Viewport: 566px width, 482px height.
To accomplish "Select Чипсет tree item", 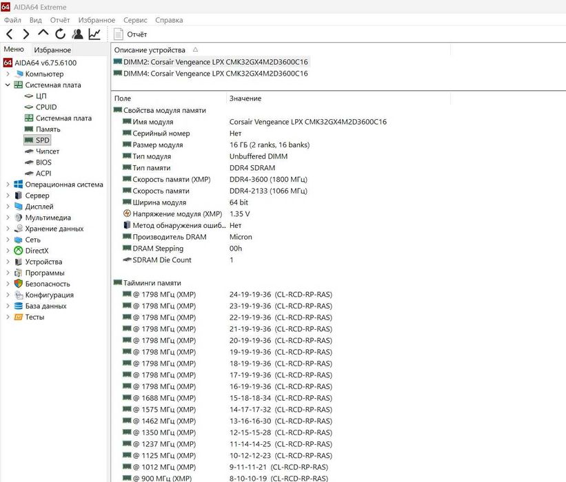I will click(48, 151).
